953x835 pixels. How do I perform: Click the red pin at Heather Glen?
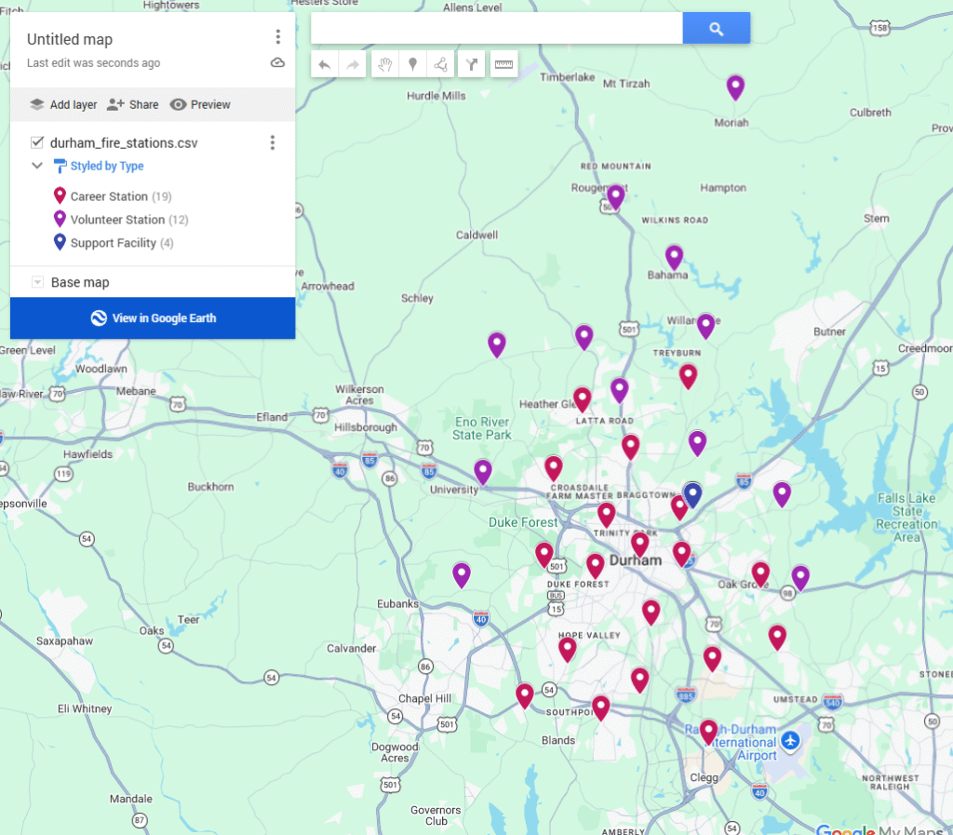(583, 399)
